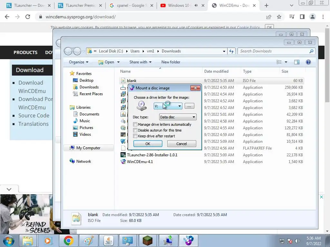Image resolution: width=330 pixels, height=247 pixels.
Task: Refresh the Downloads folder via address bar icon
Action: coord(231,51)
